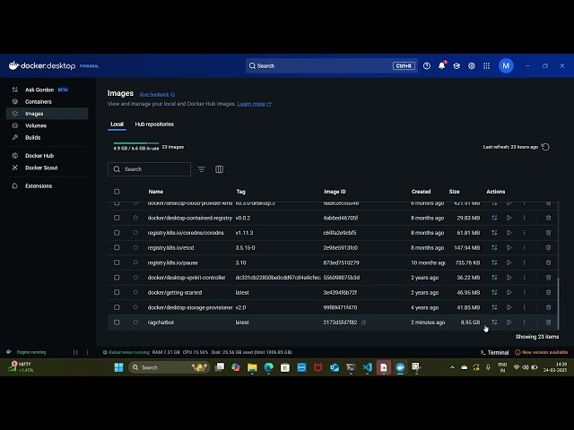This screenshot has height=430, width=574.
Task: Open the ragchatbot image name
Action: point(161,322)
